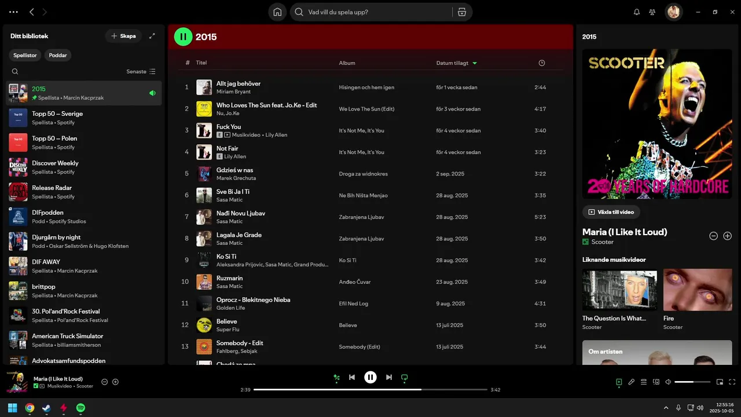Click plus icon next to now-playing title
The width and height of the screenshot is (741, 417).
tap(115, 382)
